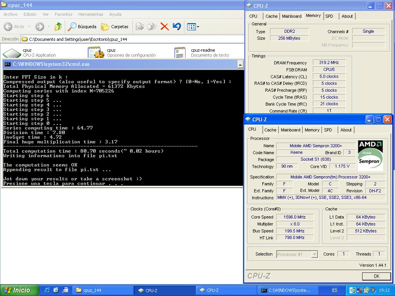Click the folder icon in the address bar
The height and width of the screenshot is (296, 395).
tap(24, 39)
